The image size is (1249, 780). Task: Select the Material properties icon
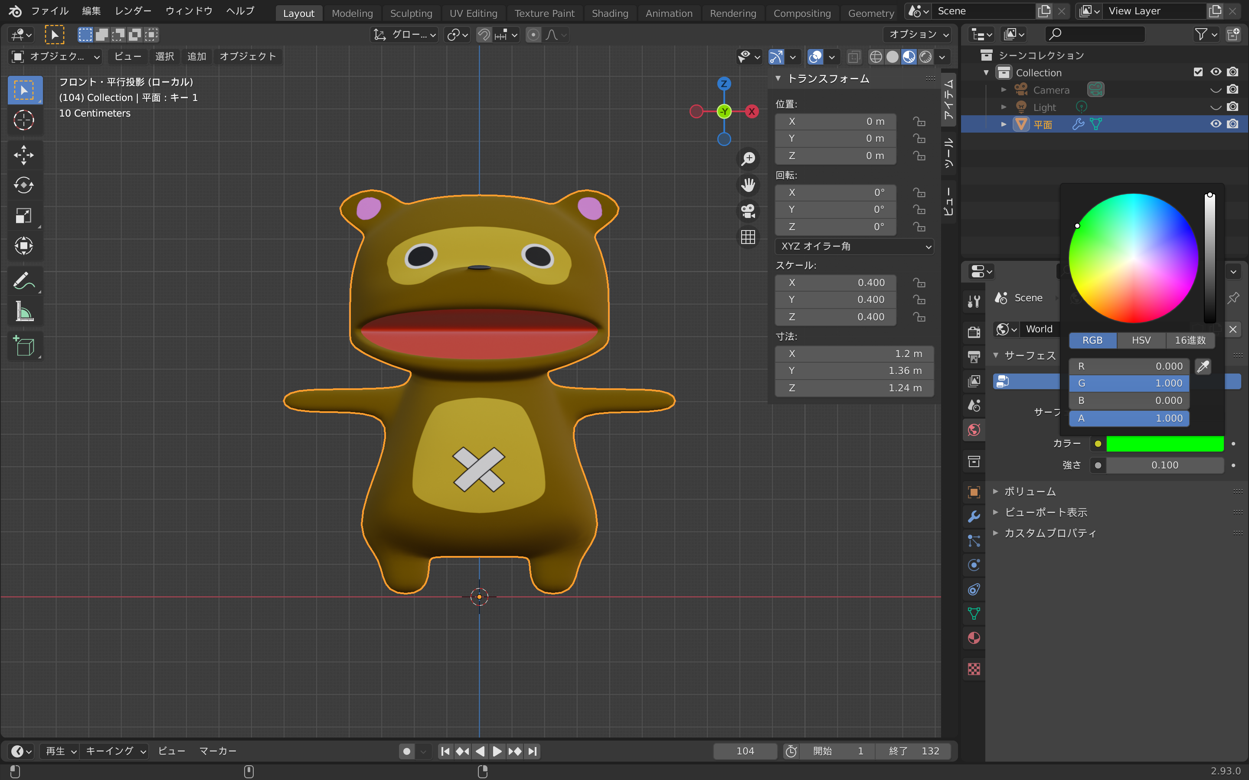pyautogui.click(x=975, y=638)
